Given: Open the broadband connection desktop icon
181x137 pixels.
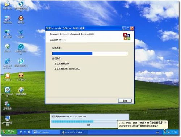Looking at the screenshot, I should click(x=7, y=105).
